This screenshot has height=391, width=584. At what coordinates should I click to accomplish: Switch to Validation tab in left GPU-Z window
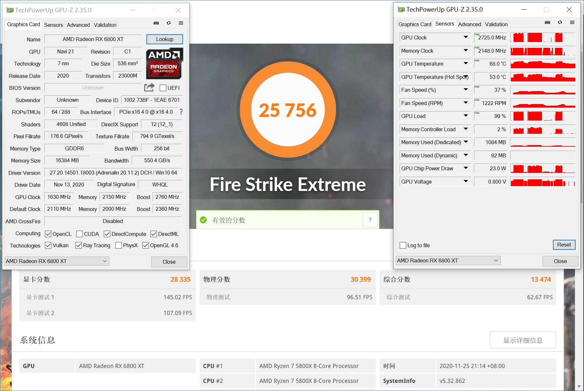coord(105,25)
